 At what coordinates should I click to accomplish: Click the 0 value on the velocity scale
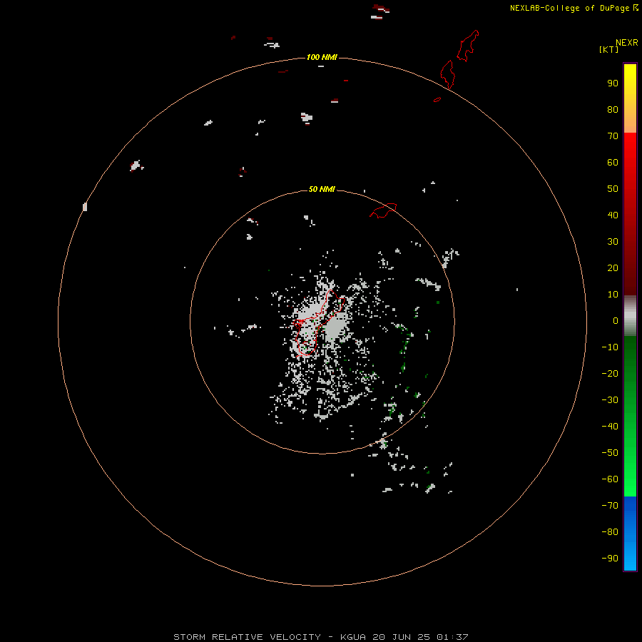pyautogui.click(x=616, y=320)
